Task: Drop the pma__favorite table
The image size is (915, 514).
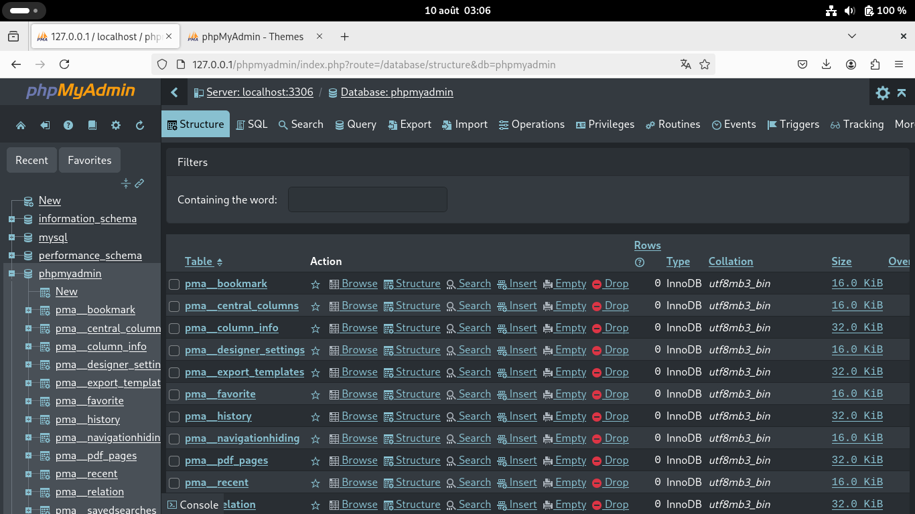Action: tap(610, 394)
